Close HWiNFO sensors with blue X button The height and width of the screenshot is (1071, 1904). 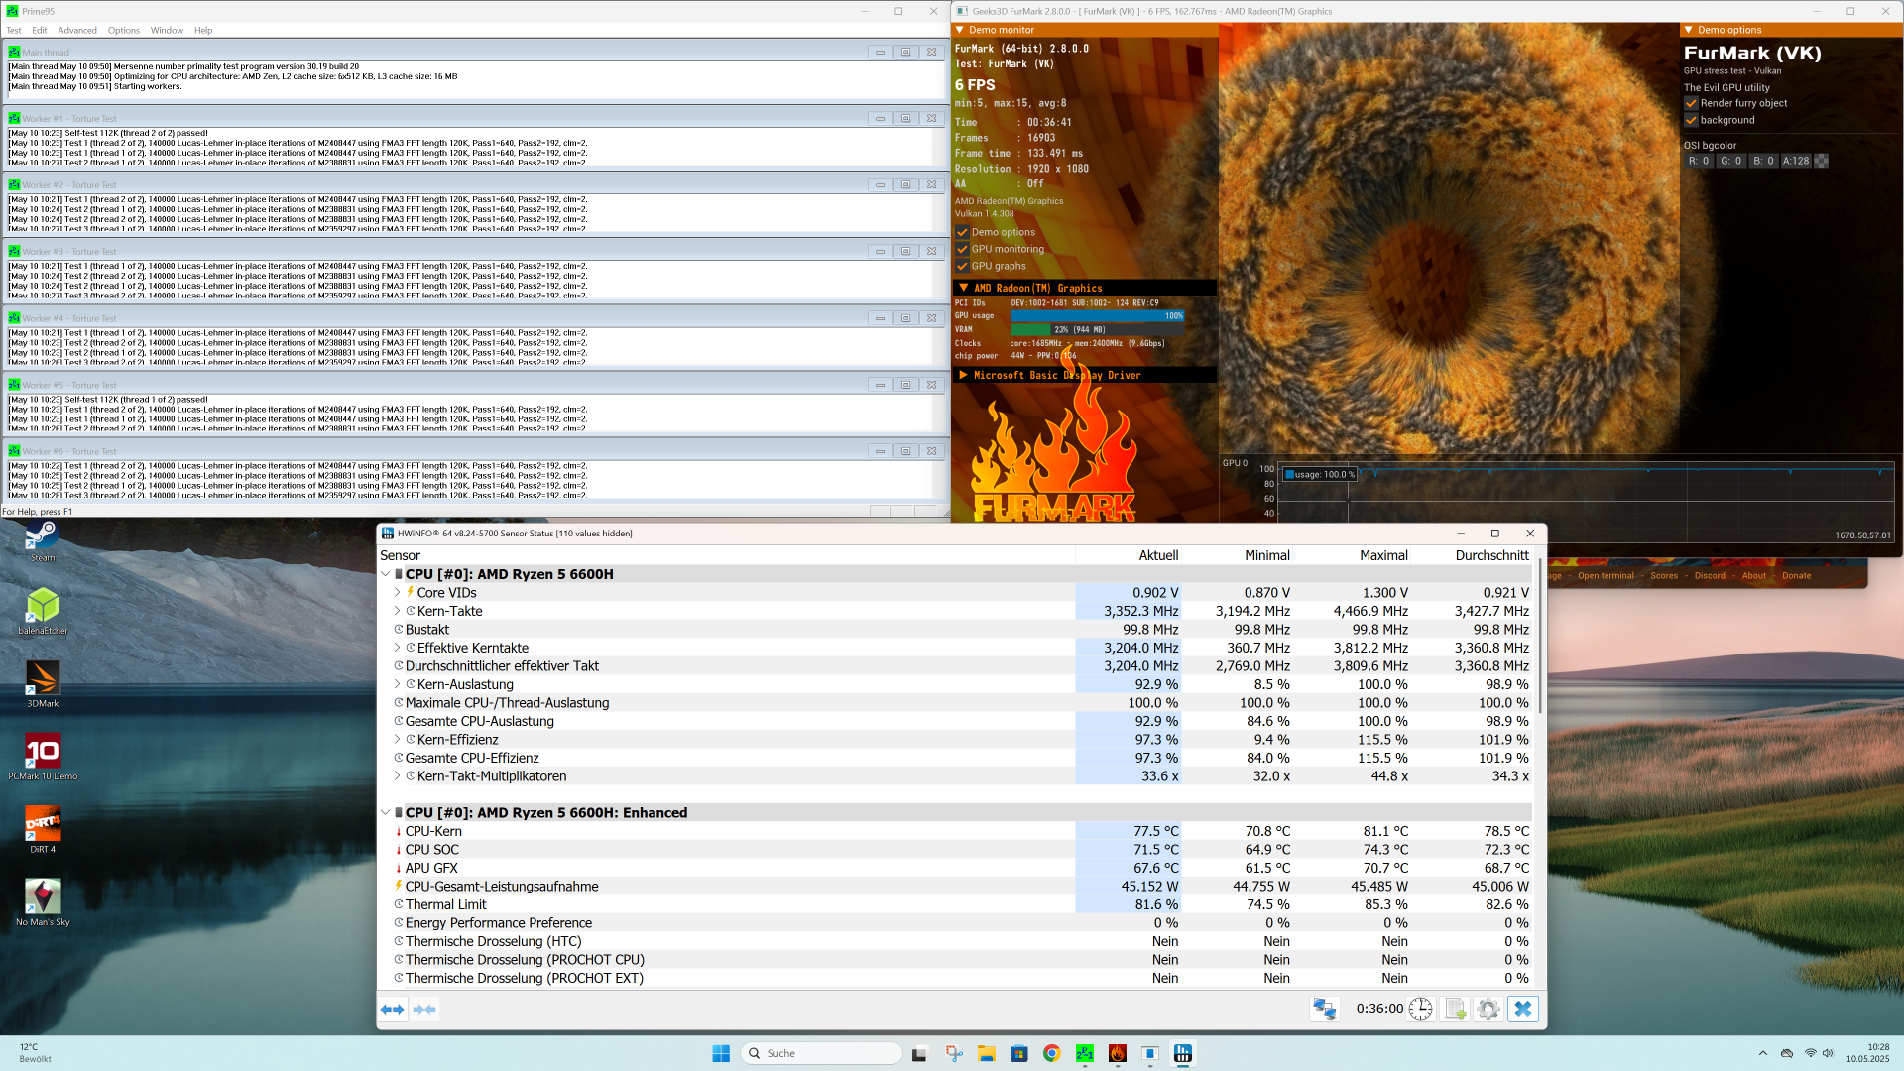(1523, 1010)
